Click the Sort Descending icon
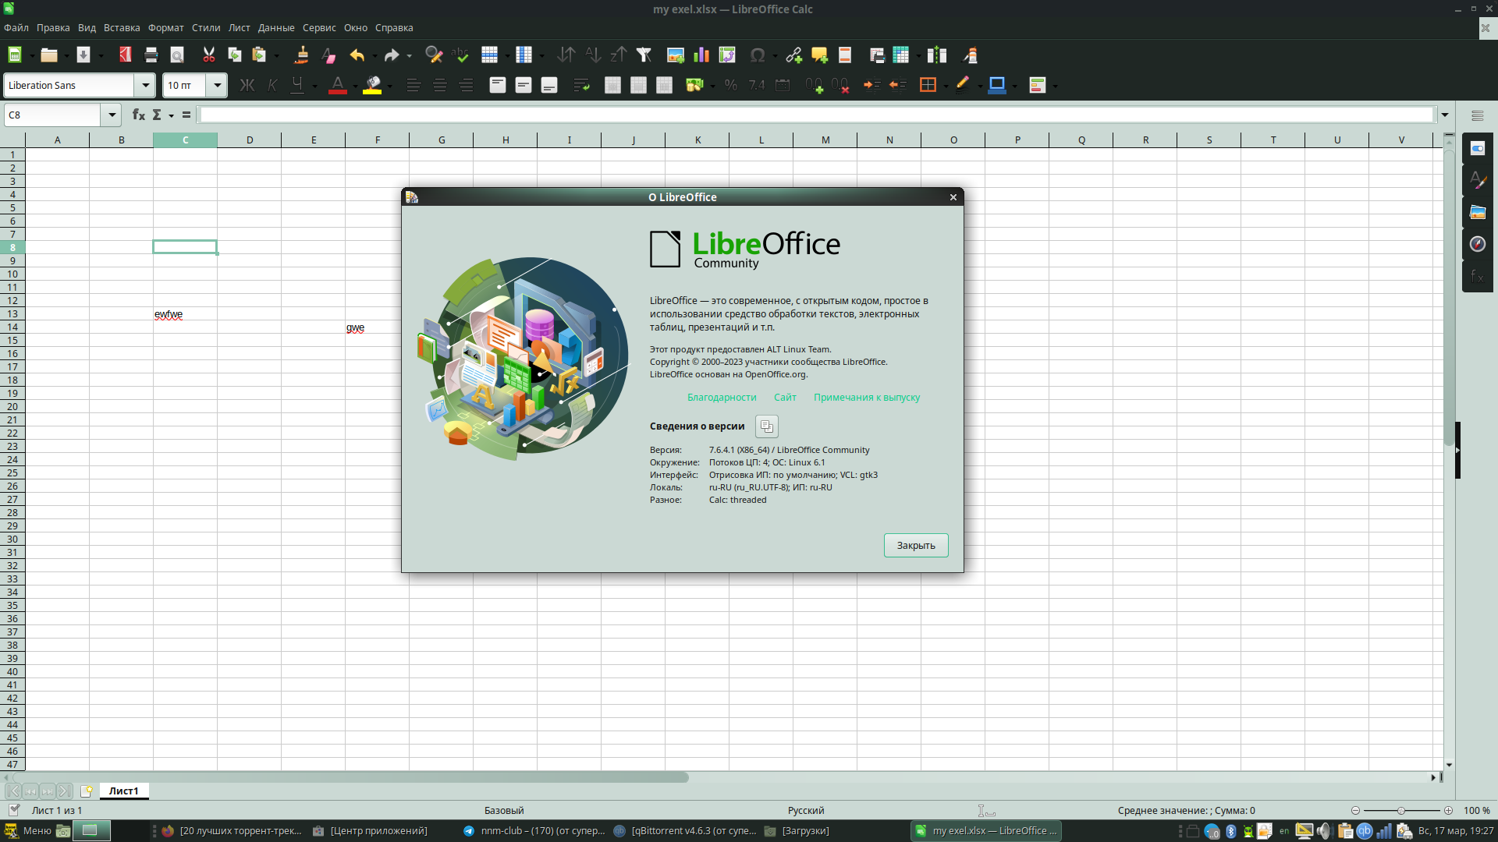 pyautogui.click(x=619, y=55)
